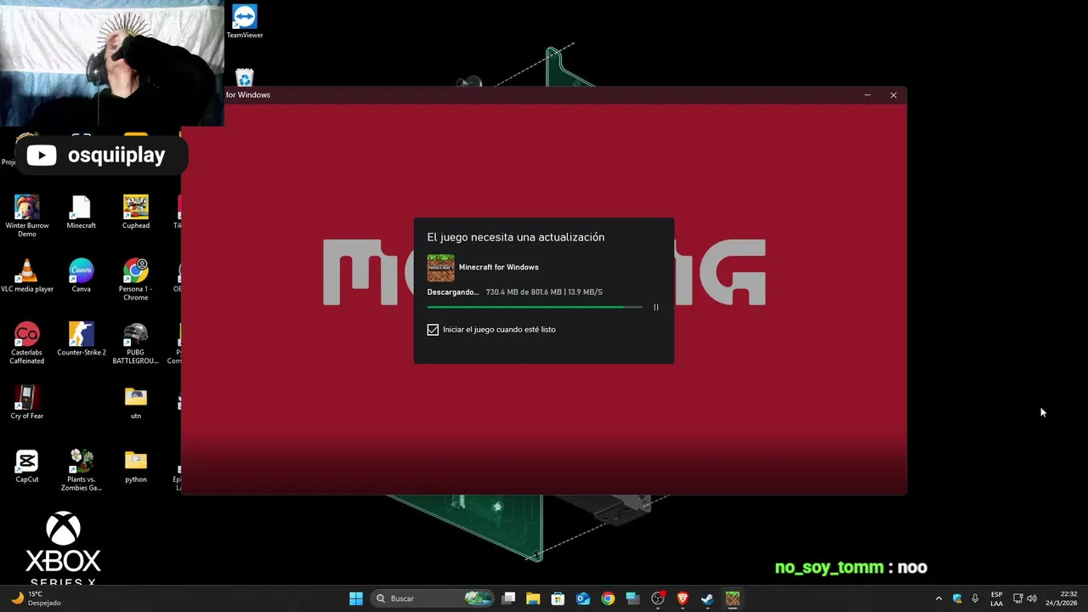Click the taskbar 'Buscar' search box
This screenshot has width=1088, height=612.
pyautogui.click(x=433, y=598)
